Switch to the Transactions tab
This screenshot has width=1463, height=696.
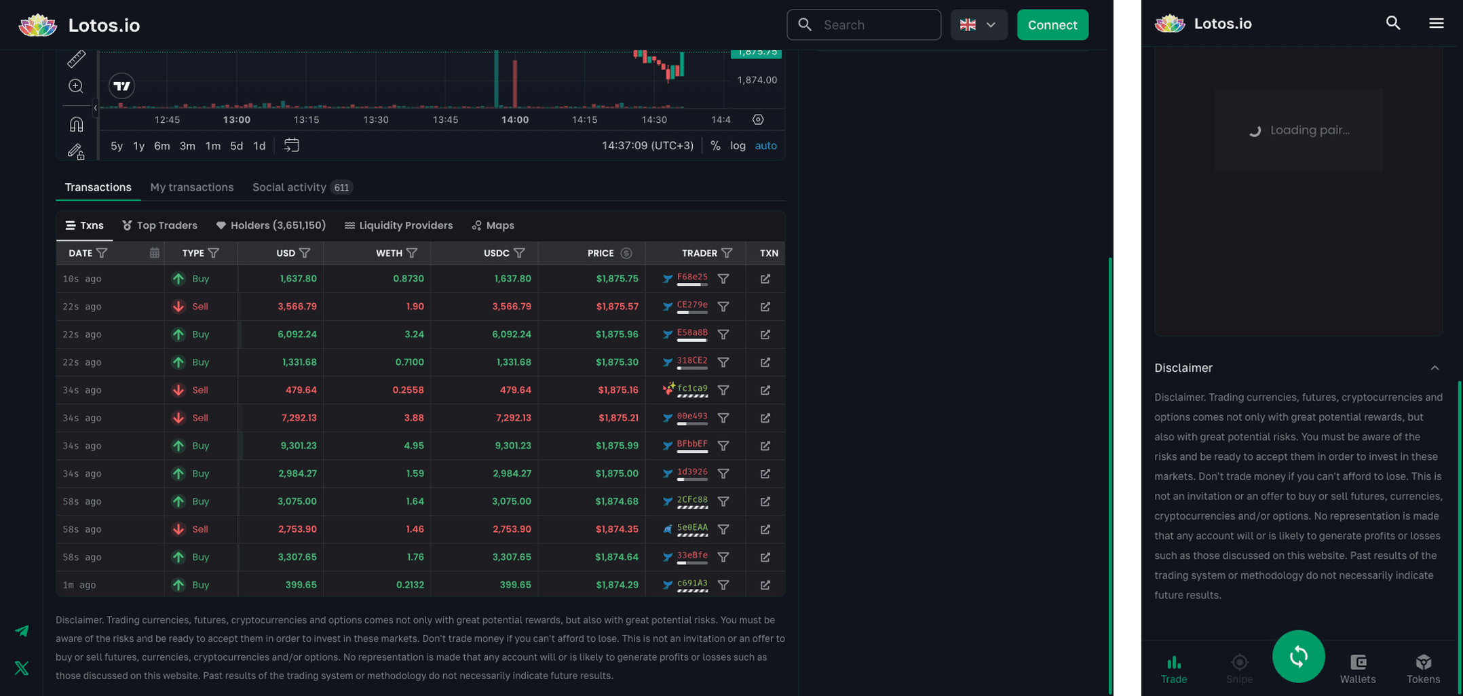[98, 187]
